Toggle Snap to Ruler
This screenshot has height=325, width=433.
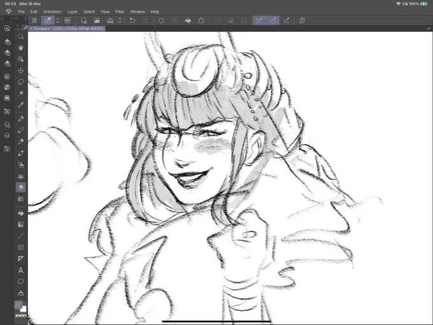coord(260,20)
